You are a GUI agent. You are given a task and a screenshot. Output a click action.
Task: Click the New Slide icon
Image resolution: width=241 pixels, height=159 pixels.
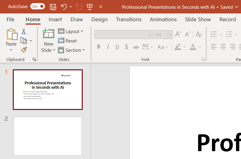pos(48,34)
